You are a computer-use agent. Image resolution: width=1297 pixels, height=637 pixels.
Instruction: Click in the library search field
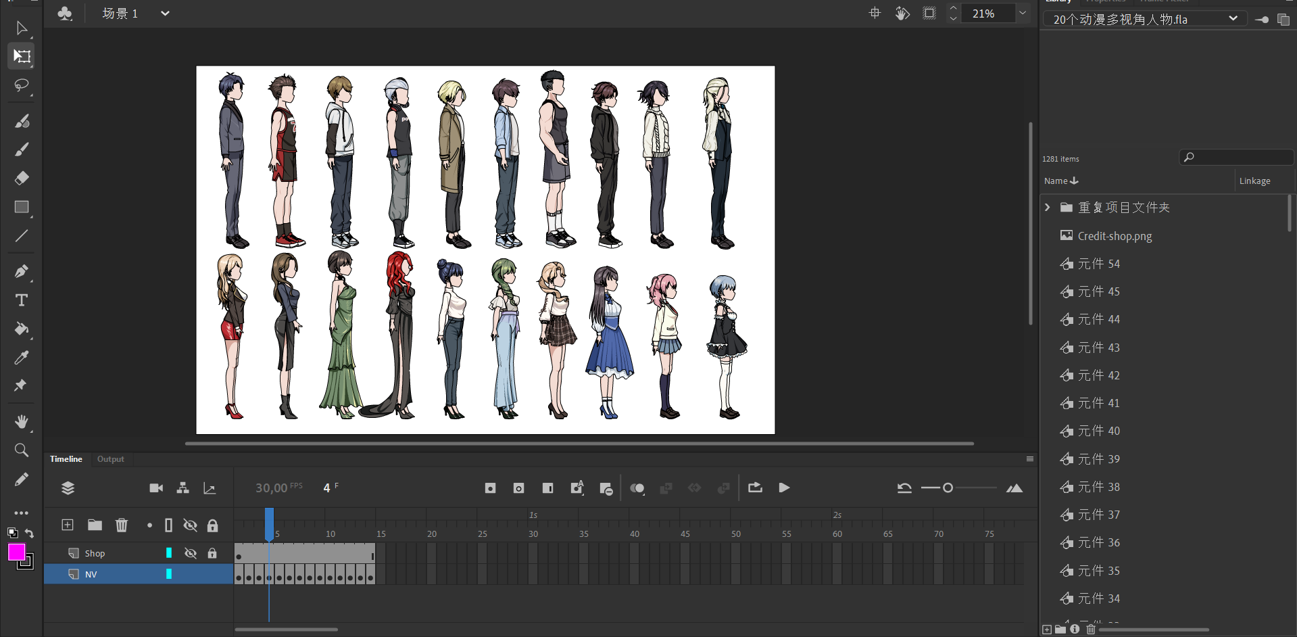tap(1242, 158)
